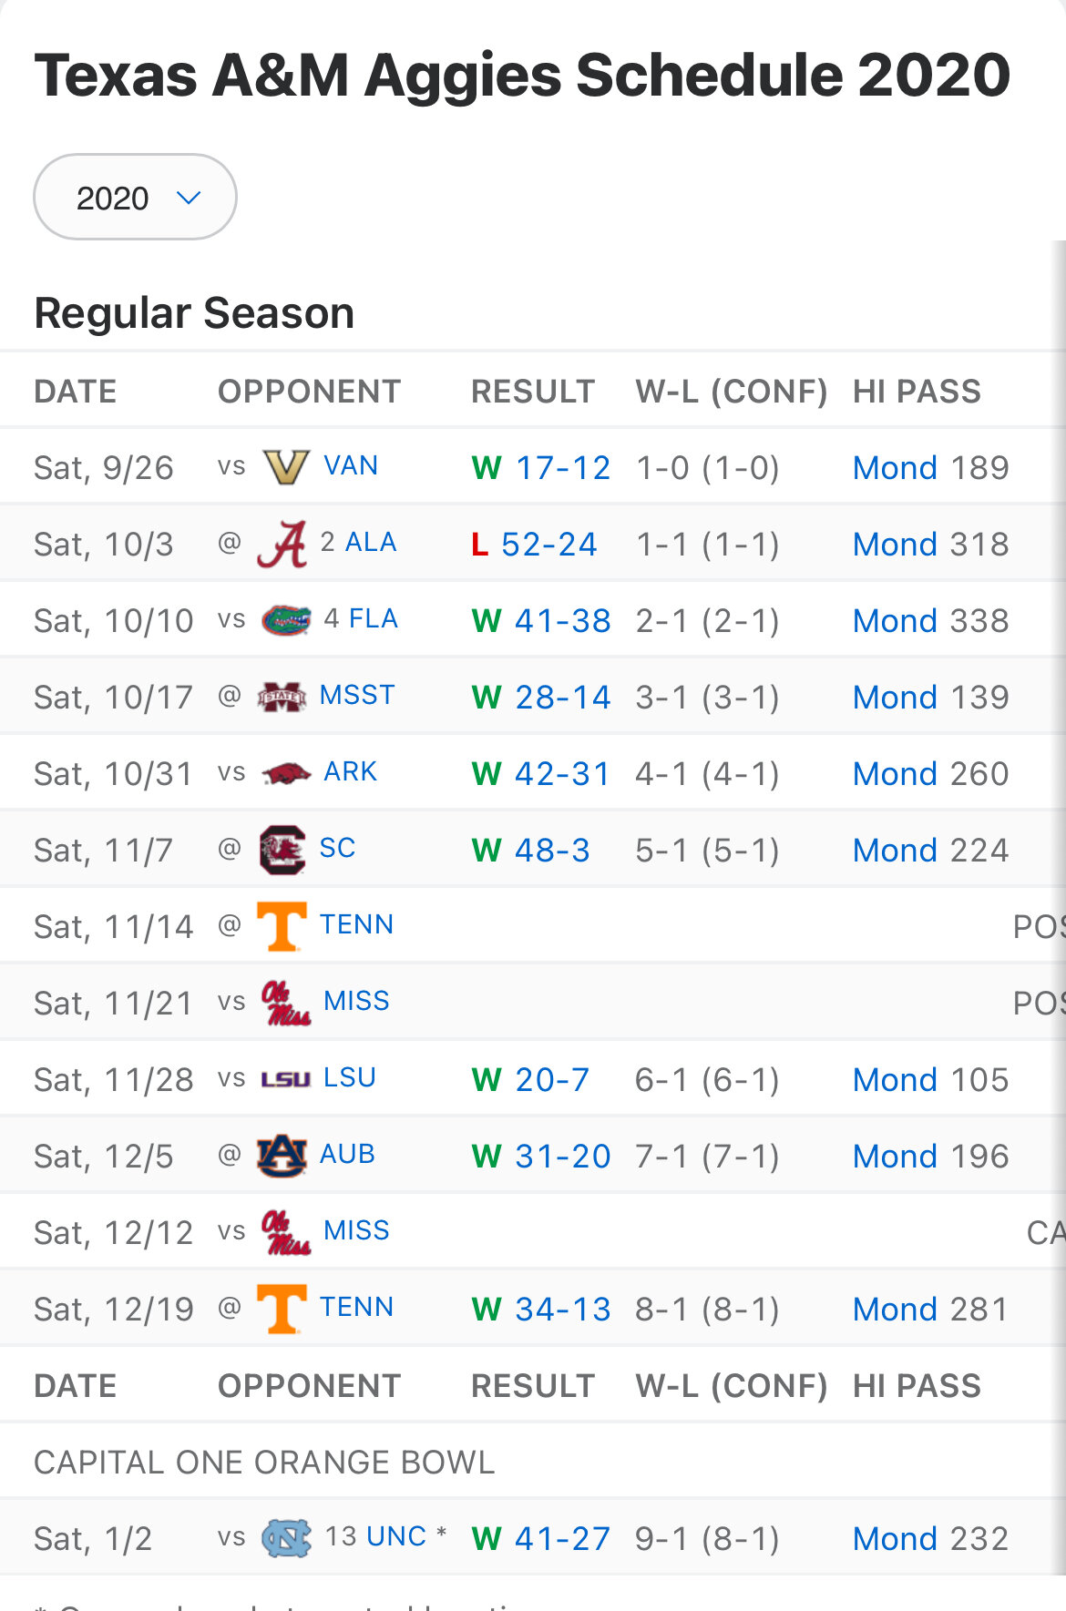The height and width of the screenshot is (1611, 1066).
Task: Click the North Carolina Tar Heels logo
Action: (x=286, y=1538)
